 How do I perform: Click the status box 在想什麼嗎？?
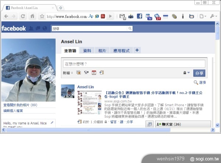(134, 64)
